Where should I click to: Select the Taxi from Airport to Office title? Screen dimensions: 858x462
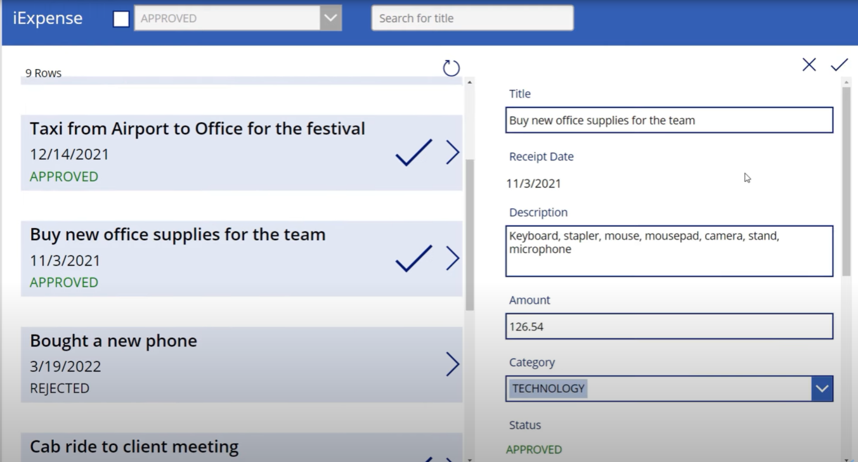click(197, 129)
